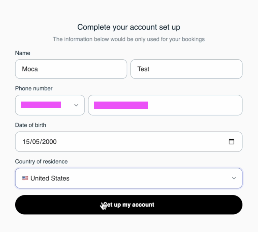The height and width of the screenshot is (232, 258).
Task: Click the Name field label
Action: click(23, 53)
